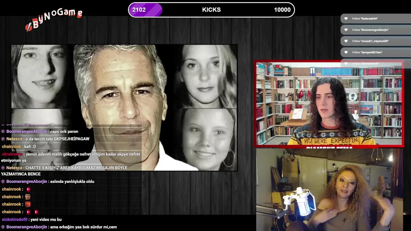Image resolution: width=411 pixels, height=231 pixels.
Task: Click the "KICKS" label in the goal bar
Action: (x=211, y=10)
